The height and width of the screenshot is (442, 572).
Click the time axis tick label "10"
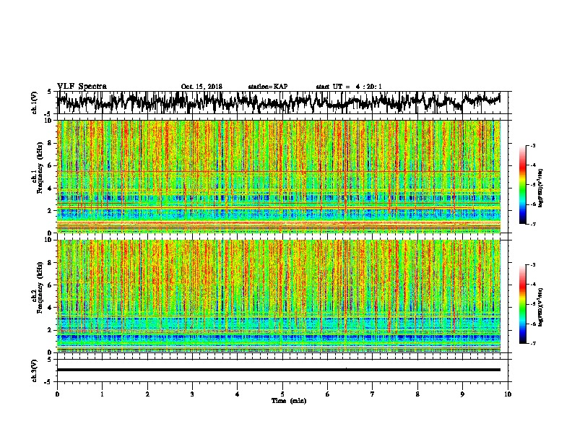coord(508,394)
